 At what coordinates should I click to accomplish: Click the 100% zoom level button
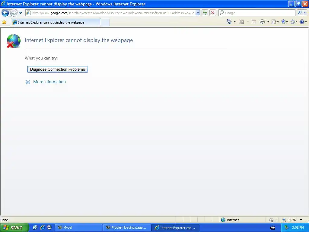tap(289, 220)
